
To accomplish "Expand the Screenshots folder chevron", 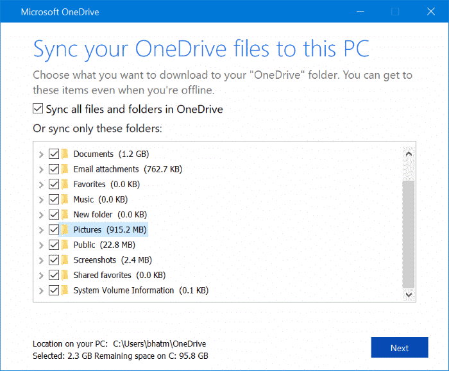I will pos(41,261).
